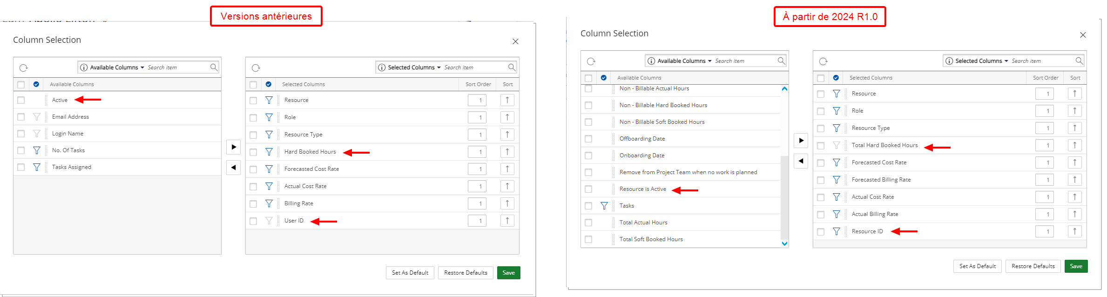Select the Onboarding Date checkbox

click(588, 155)
